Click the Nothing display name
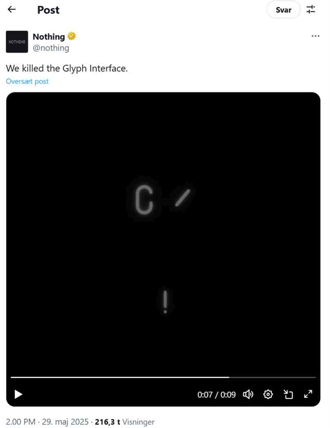Screen dimensions: 330x428 [x=49, y=37]
